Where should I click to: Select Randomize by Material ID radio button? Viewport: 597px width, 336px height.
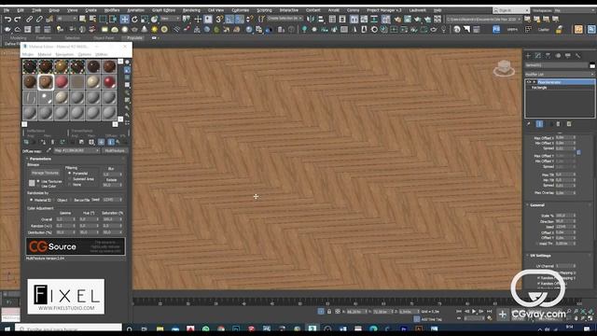pyautogui.click(x=31, y=200)
